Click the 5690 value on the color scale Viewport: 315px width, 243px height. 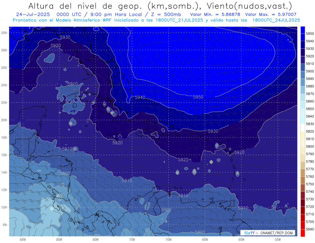point(310,229)
